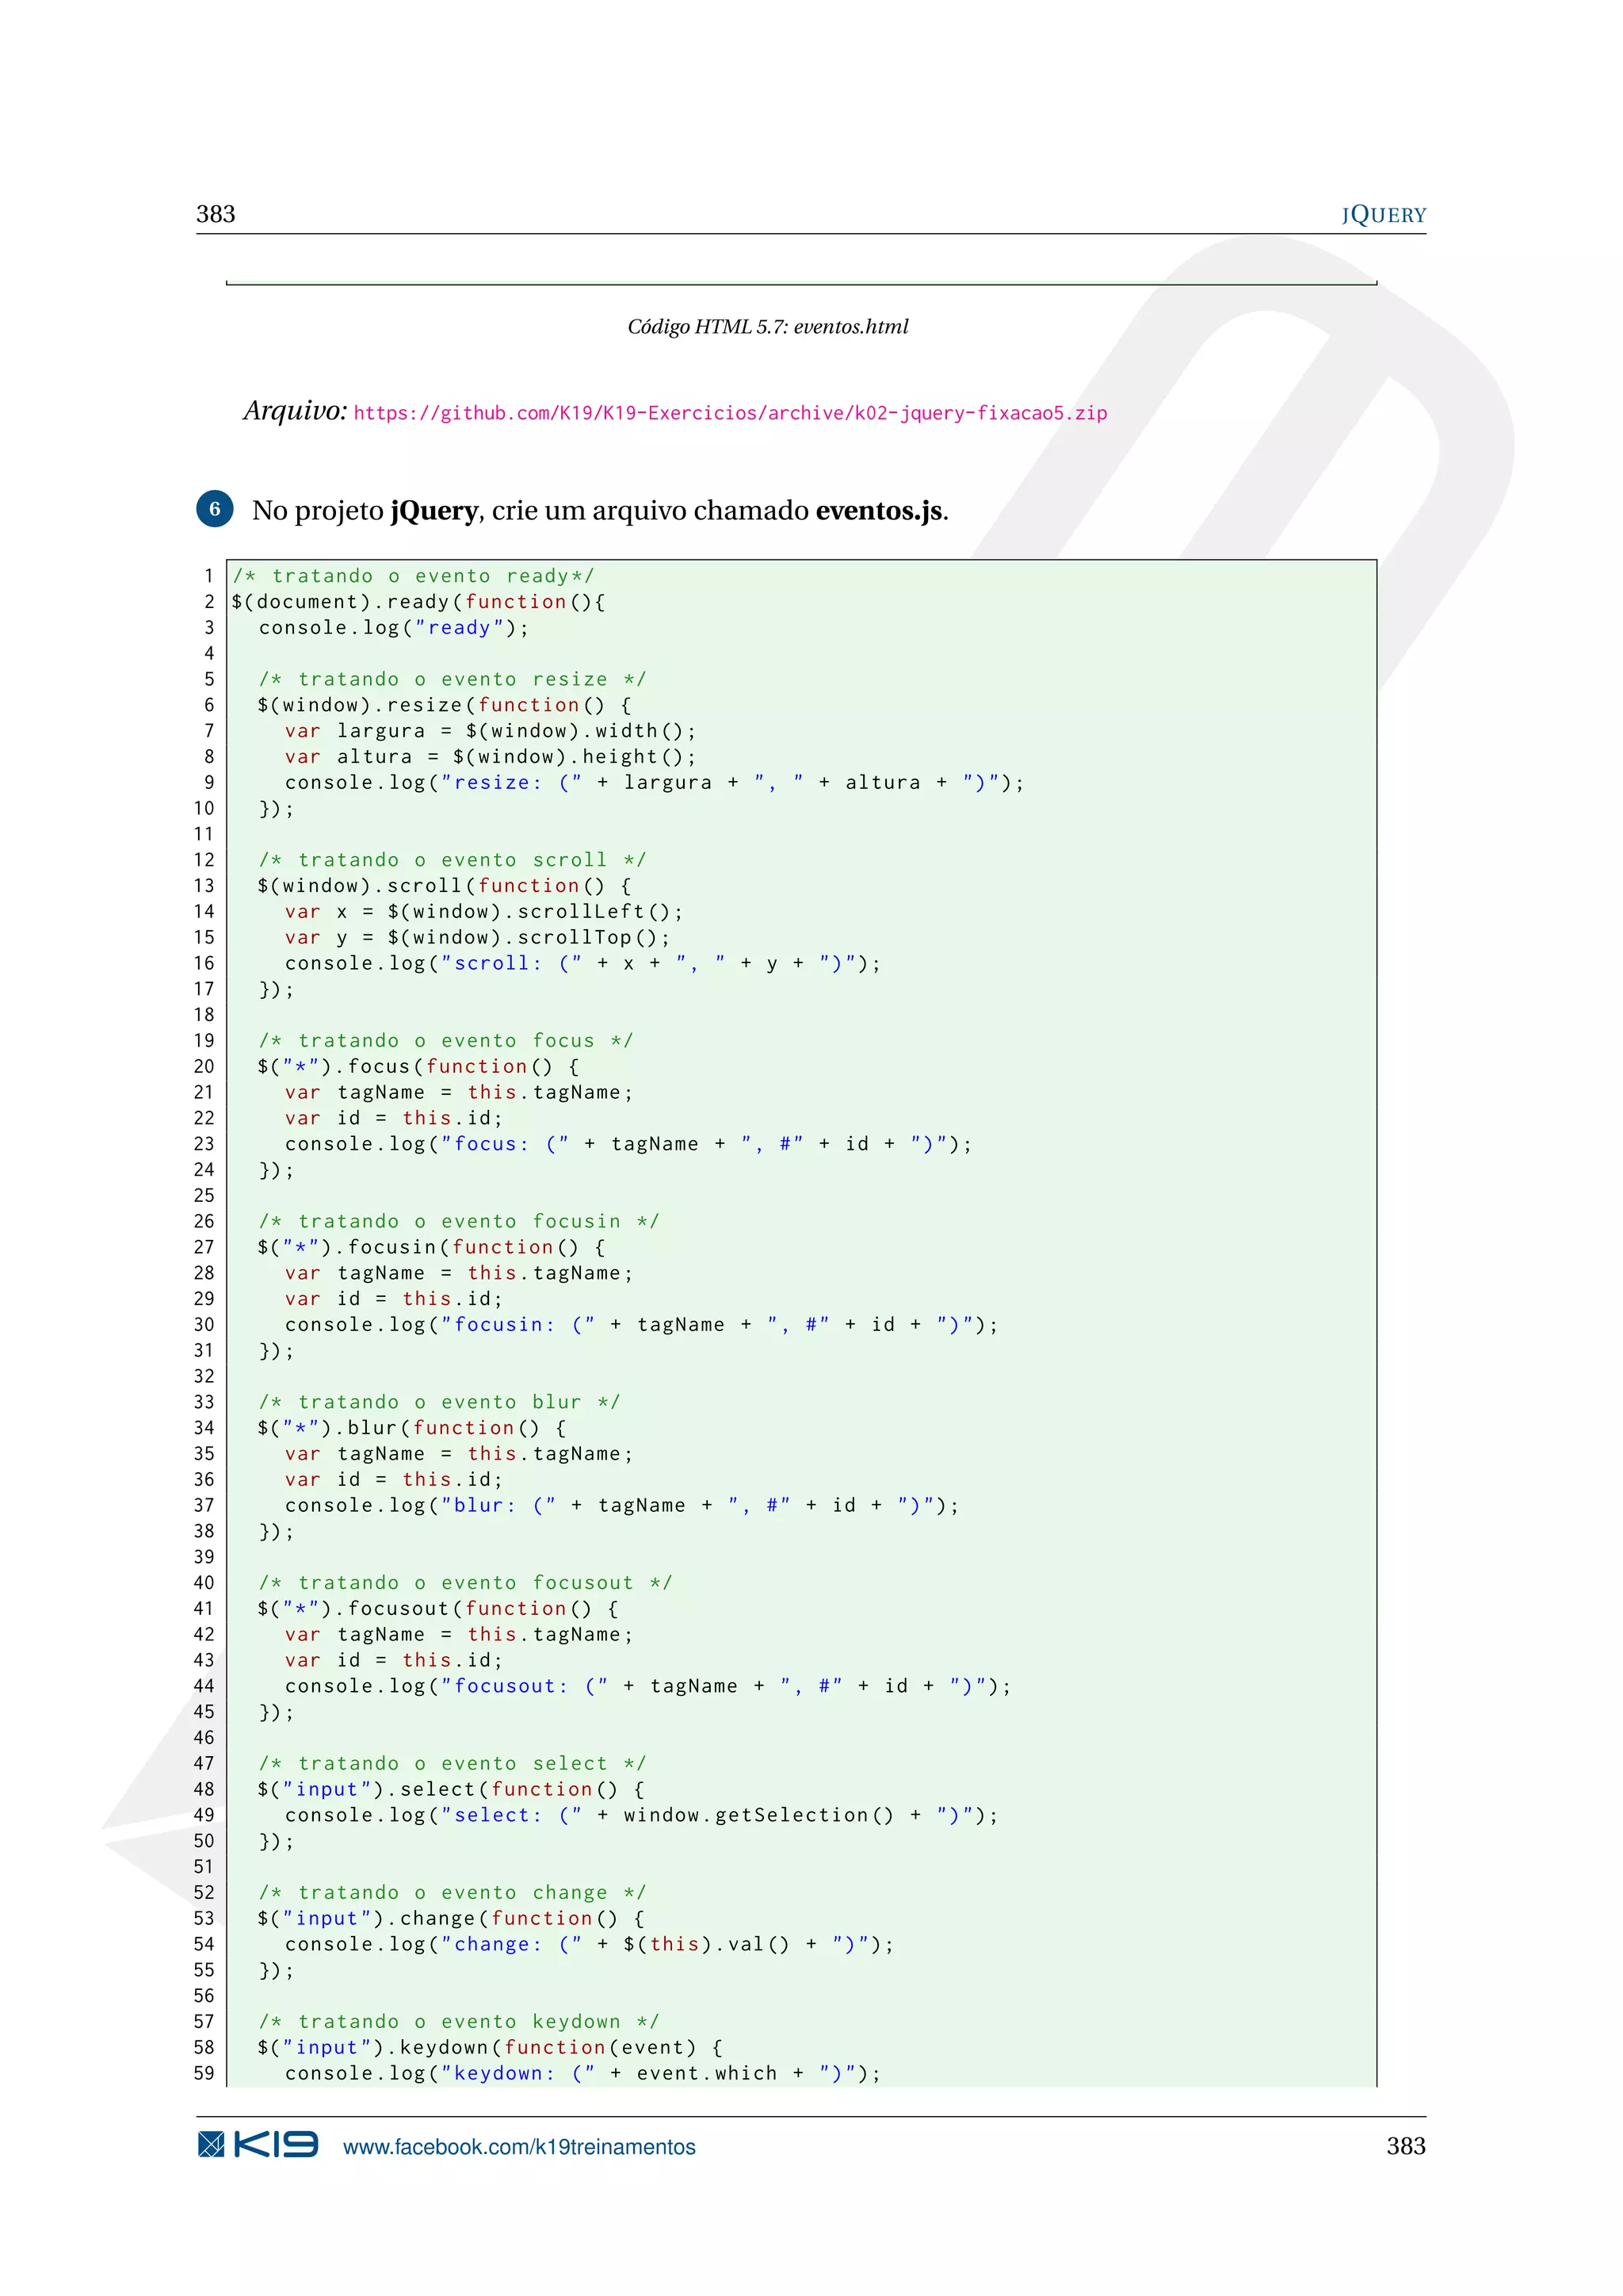Click the K19 logo in footer
1623x2296 pixels.
pos(258,2145)
